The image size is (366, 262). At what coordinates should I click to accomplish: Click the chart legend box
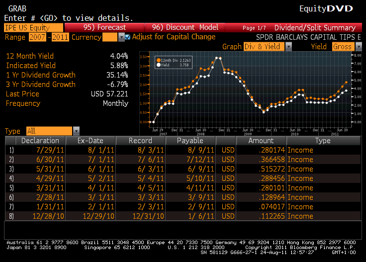(x=174, y=62)
